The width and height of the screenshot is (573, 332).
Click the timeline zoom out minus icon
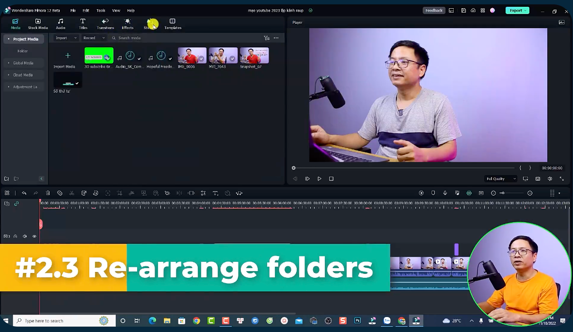[x=493, y=193]
